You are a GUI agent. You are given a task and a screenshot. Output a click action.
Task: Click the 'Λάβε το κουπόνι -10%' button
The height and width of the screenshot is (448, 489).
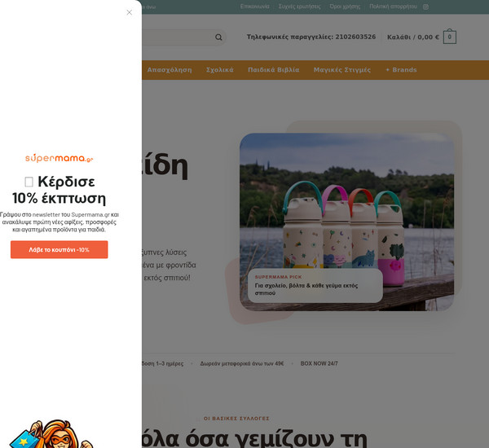click(x=59, y=249)
